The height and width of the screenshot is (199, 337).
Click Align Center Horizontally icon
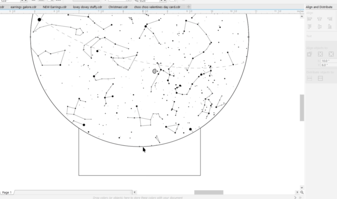point(319,19)
